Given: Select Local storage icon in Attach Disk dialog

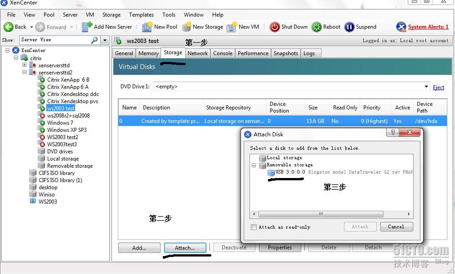Looking at the screenshot, I should (x=263, y=158).
